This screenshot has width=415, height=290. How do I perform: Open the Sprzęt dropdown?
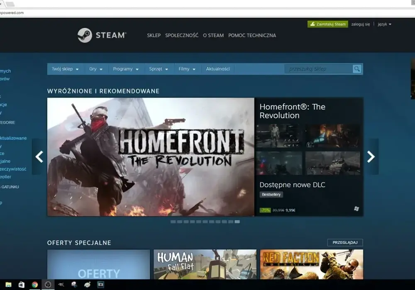tap(159, 69)
